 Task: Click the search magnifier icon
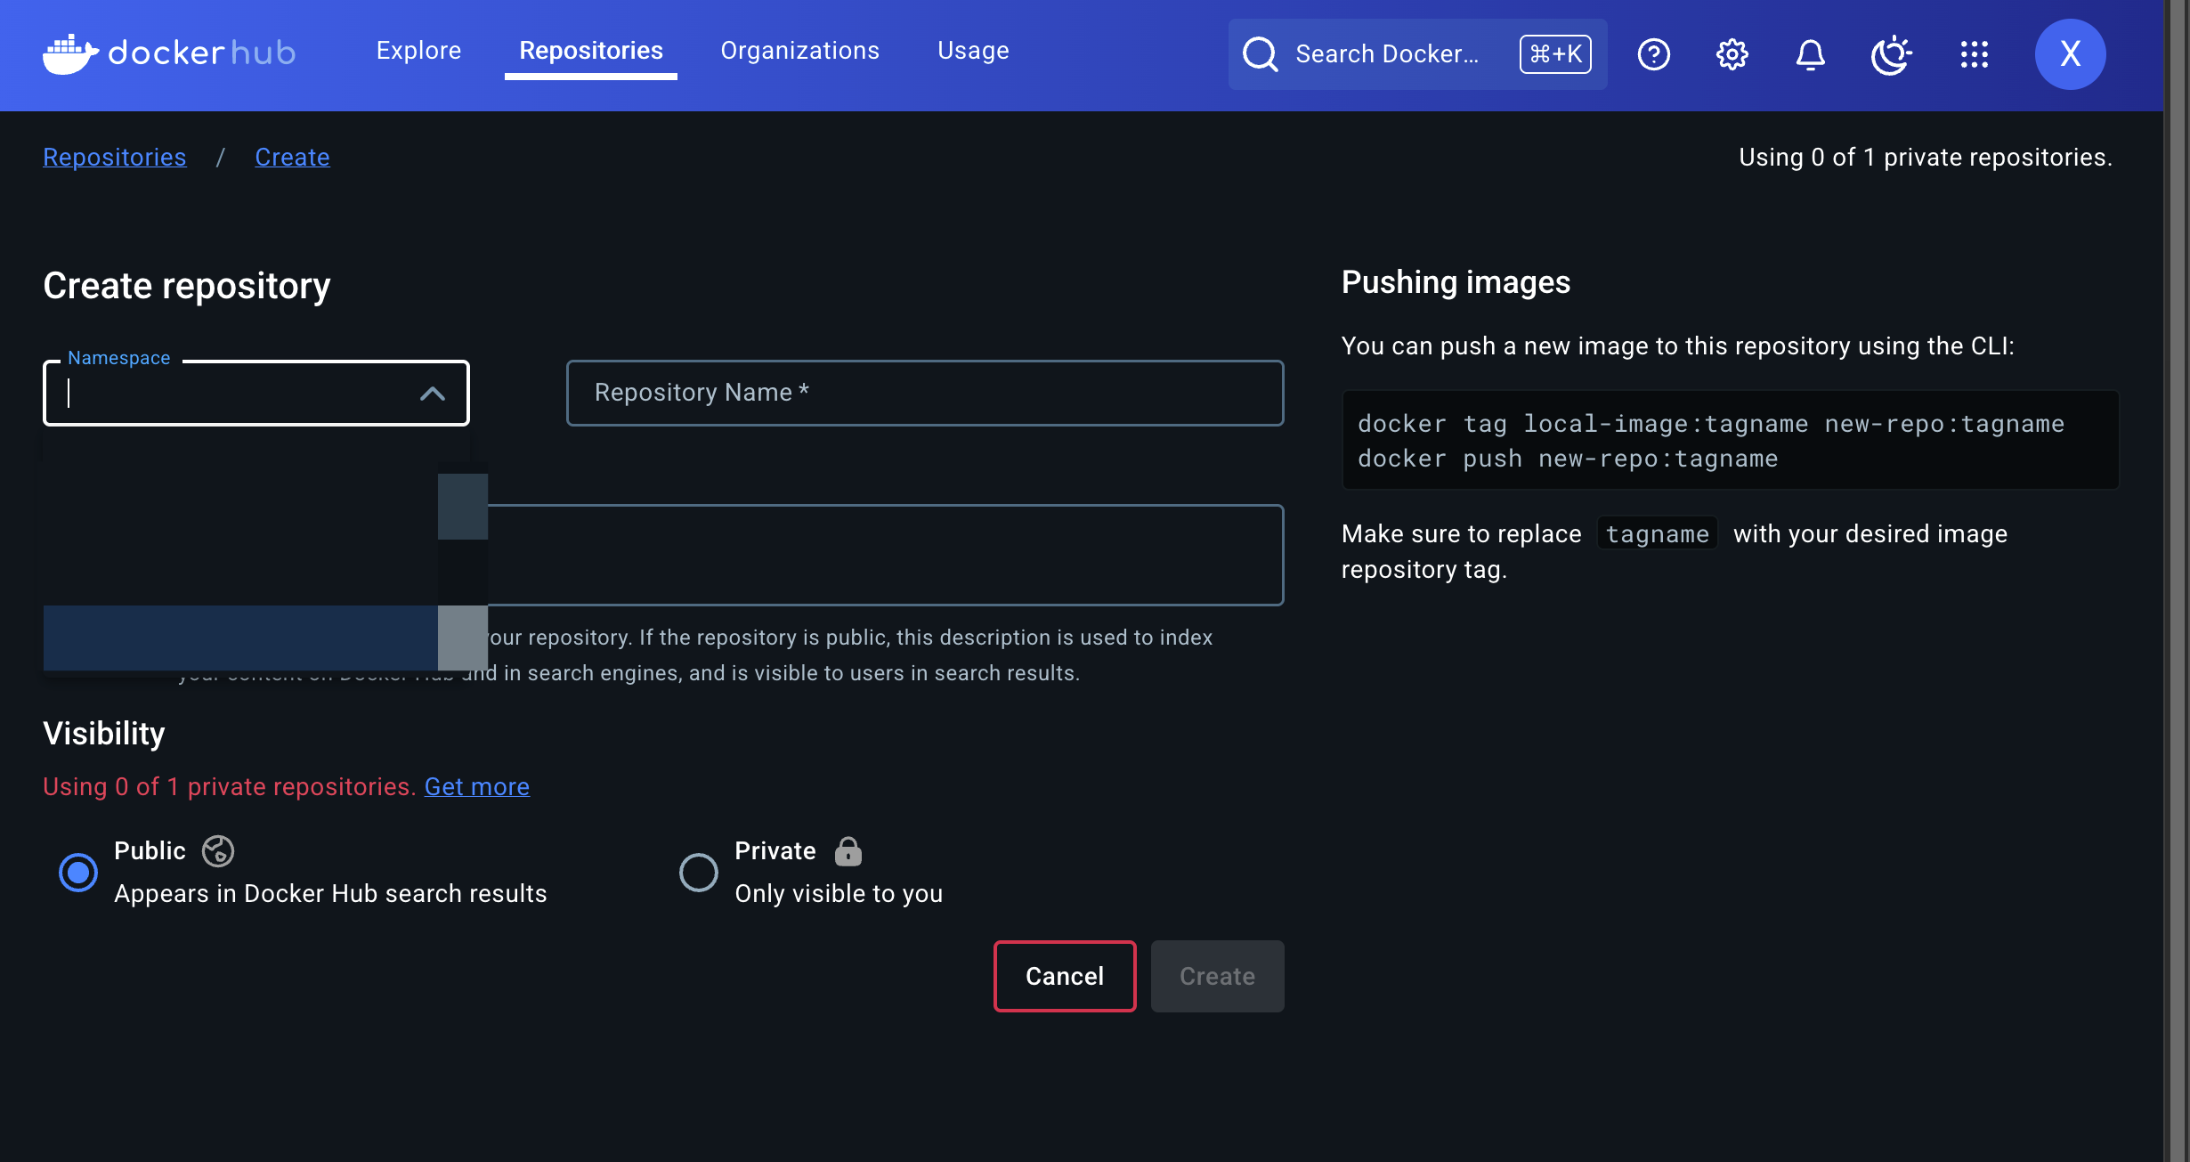click(1261, 54)
